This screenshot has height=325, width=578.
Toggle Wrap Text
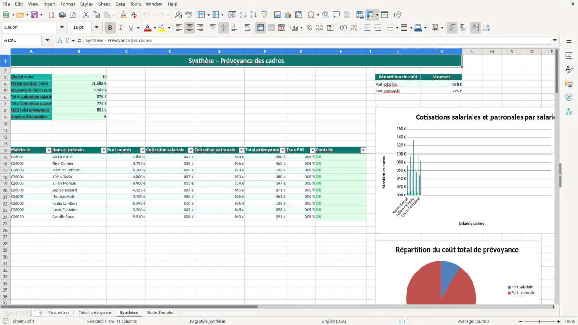(248, 28)
